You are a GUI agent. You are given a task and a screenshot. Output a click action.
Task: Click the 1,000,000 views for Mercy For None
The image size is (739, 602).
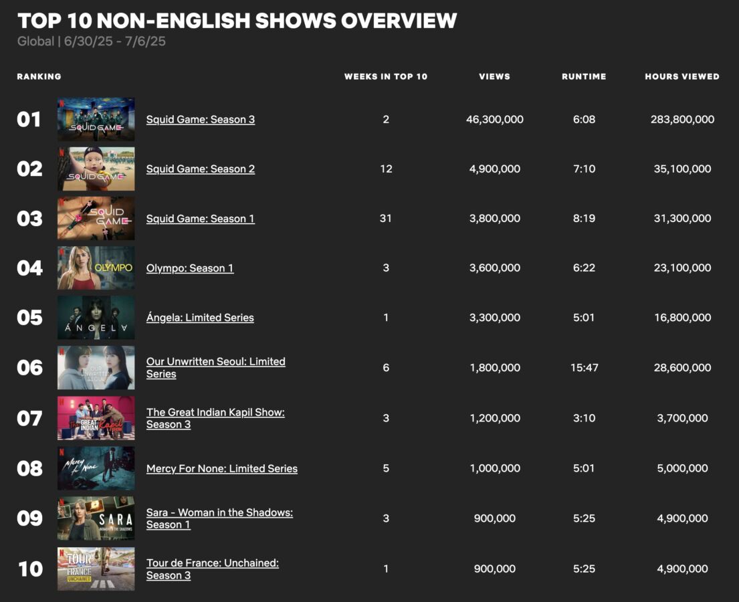(x=495, y=468)
